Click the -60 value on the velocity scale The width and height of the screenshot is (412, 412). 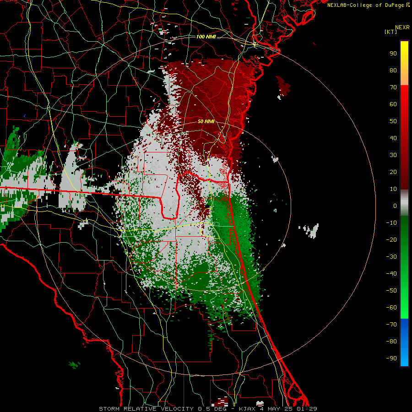click(391, 308)
